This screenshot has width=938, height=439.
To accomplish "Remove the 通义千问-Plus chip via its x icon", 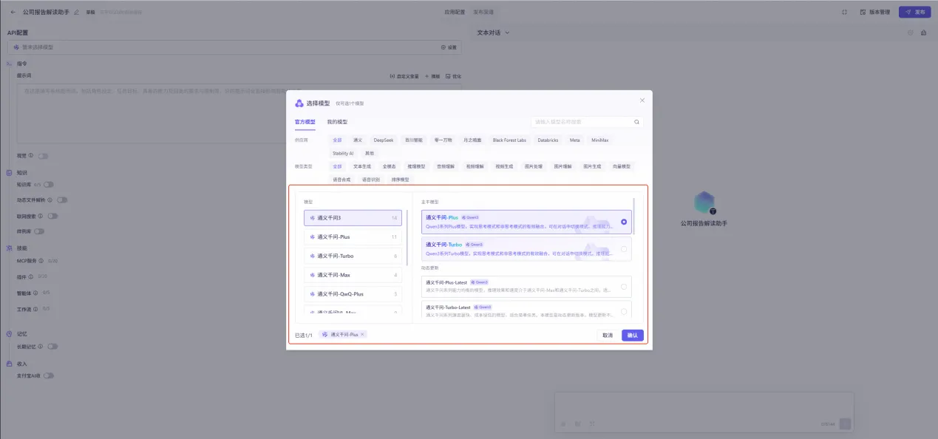I will click(362, 335).
